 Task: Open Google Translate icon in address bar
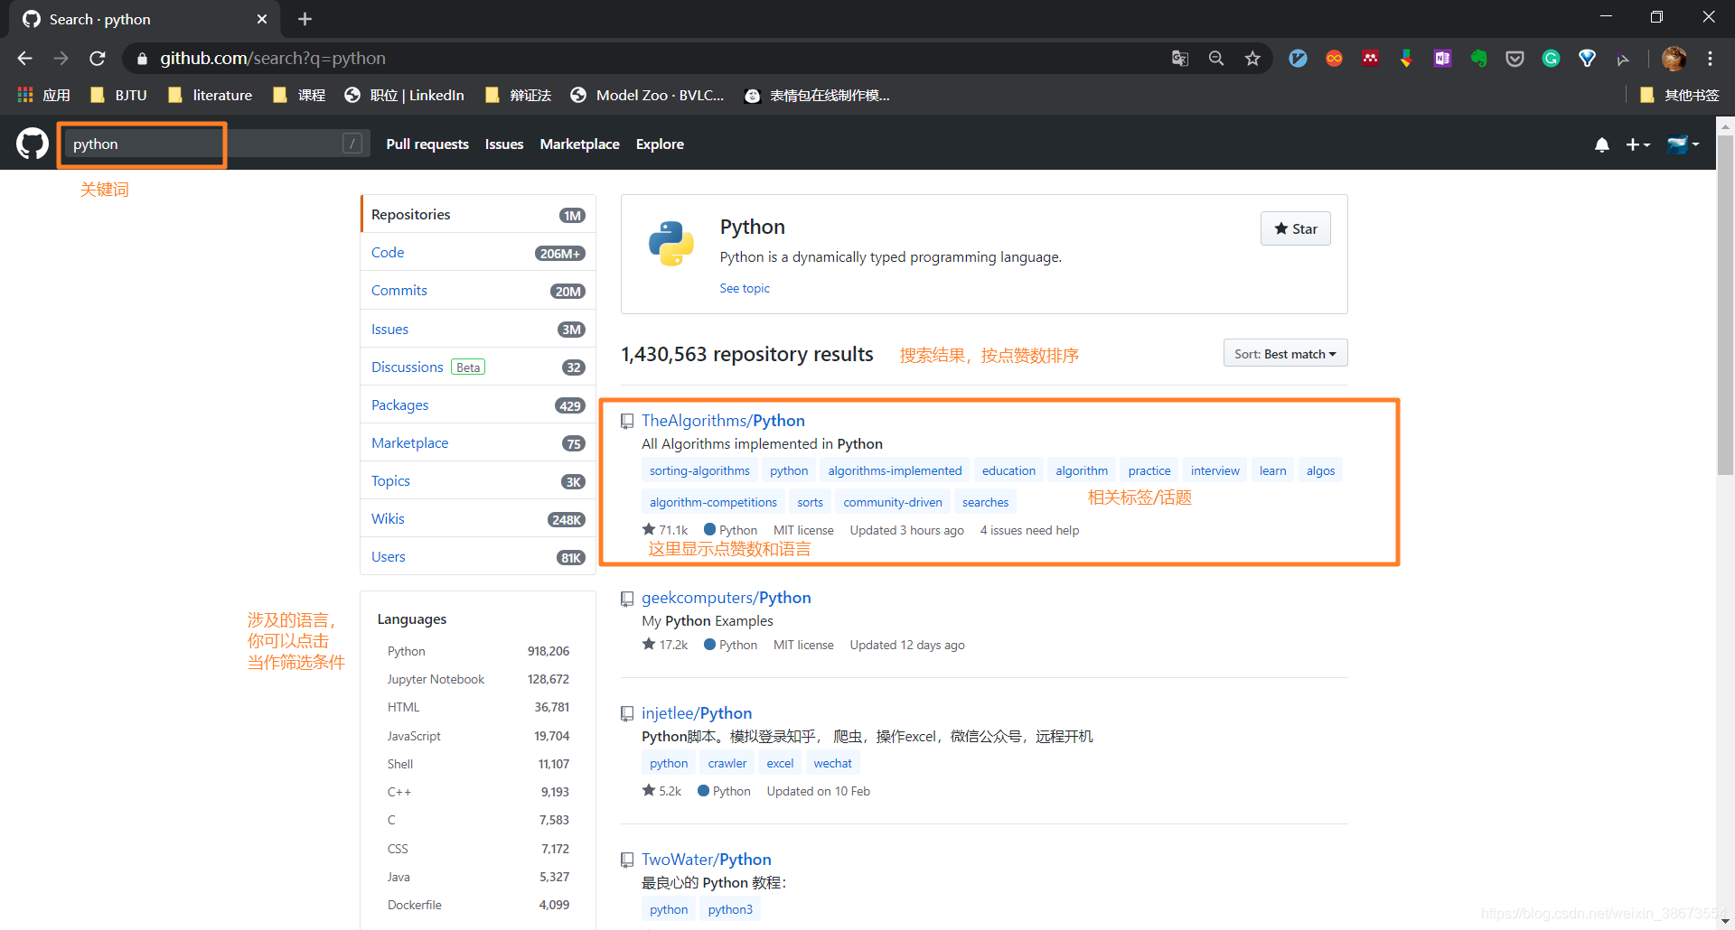click(1180, 59)
